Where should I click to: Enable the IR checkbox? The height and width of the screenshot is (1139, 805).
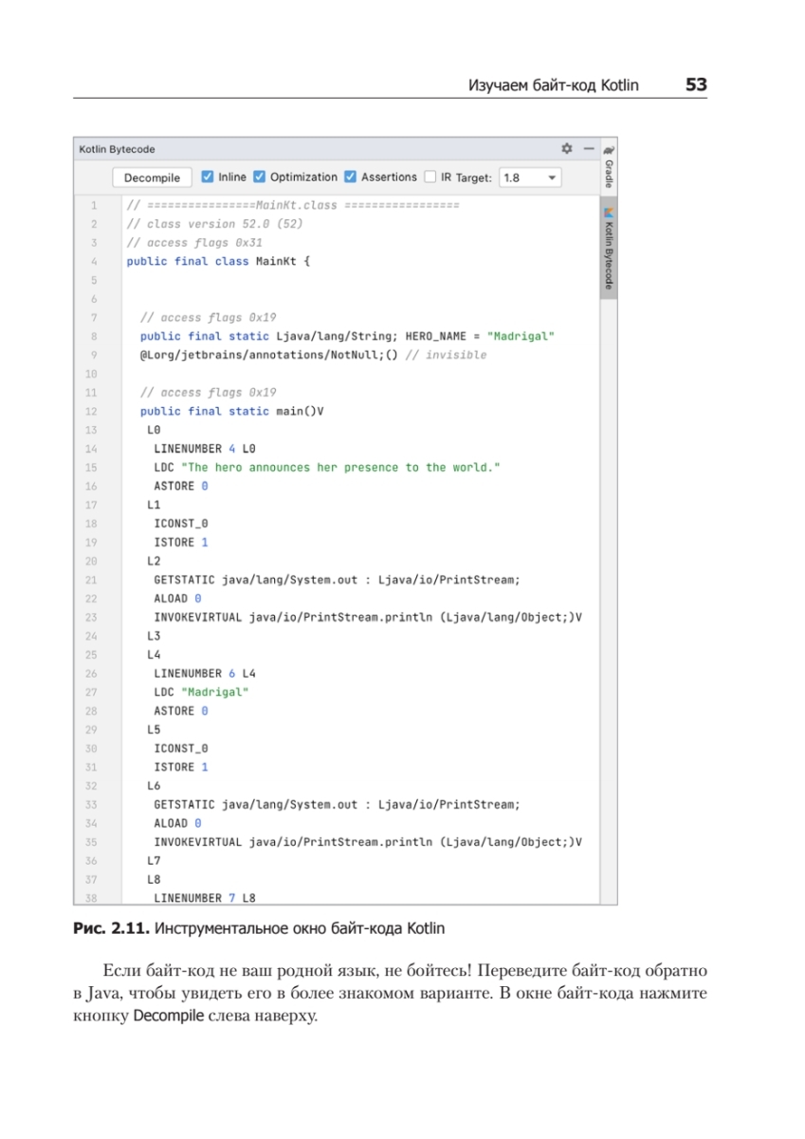click(430, 177)
